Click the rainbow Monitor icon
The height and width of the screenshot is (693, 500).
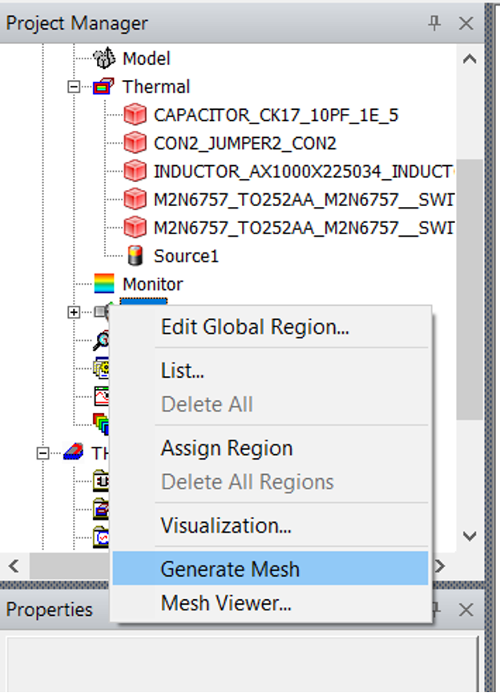(104, 284)
